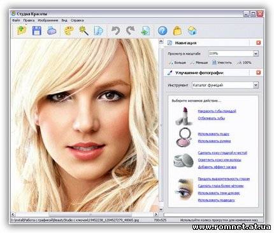The height and width of the screenshot is (233, 274).
Task: Click the print toolbar icon
Action: coord(52,30)
